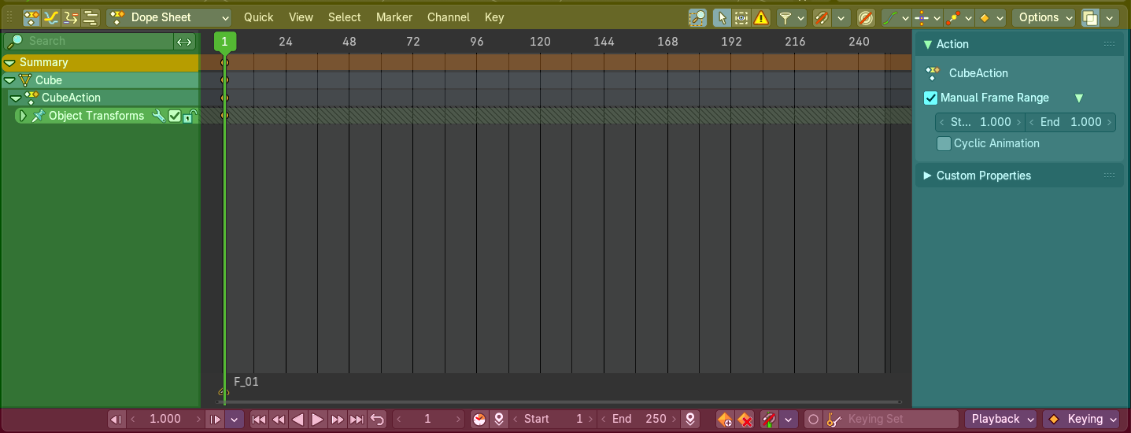Open the mirror keyframes dropdown
This screenshot has height=433, width=1131.
[927, 17]
